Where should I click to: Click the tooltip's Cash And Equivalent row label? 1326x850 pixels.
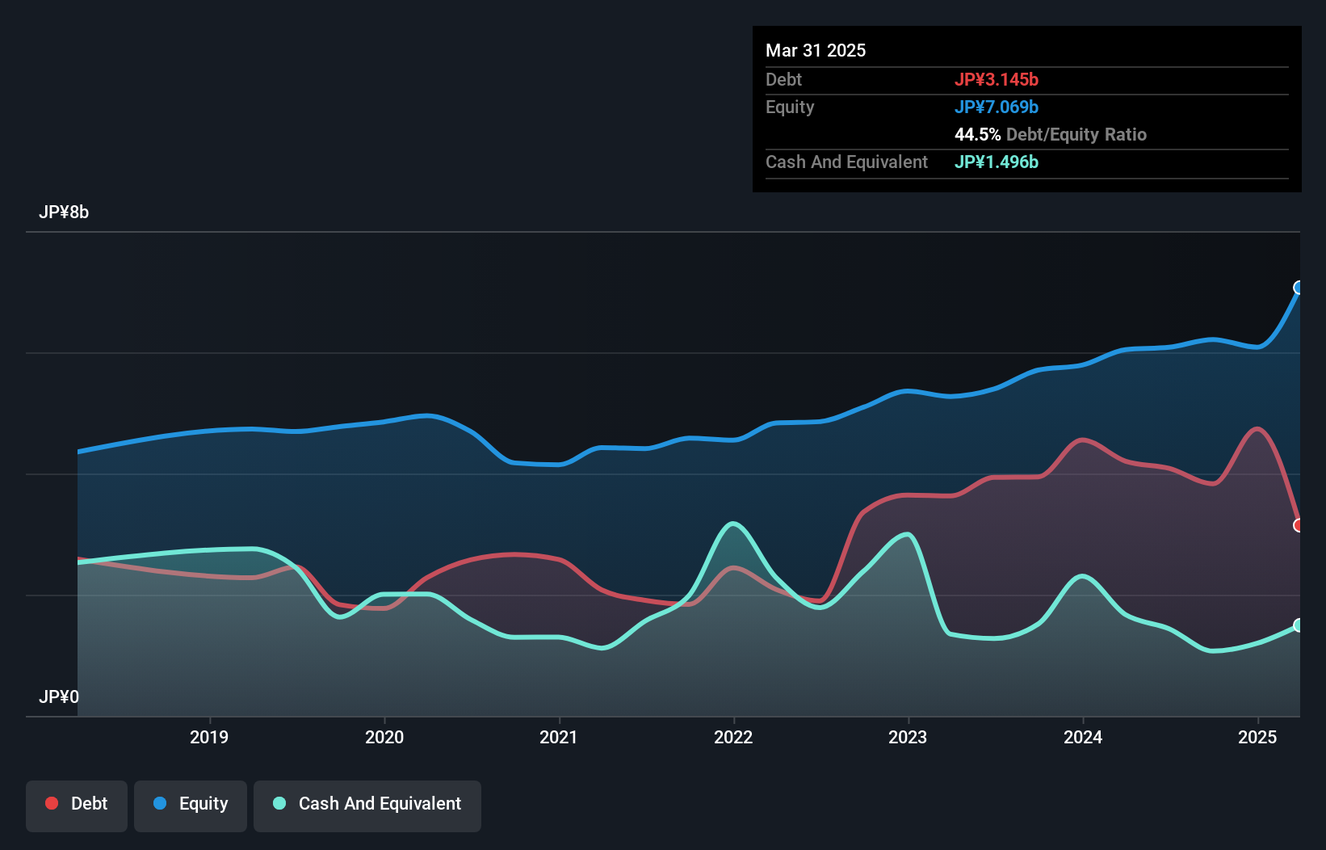click(846, 162)
